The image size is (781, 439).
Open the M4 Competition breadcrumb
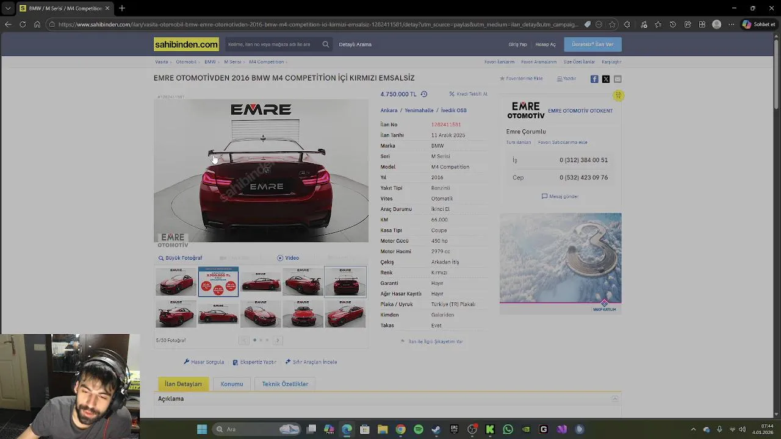point(266,62)
